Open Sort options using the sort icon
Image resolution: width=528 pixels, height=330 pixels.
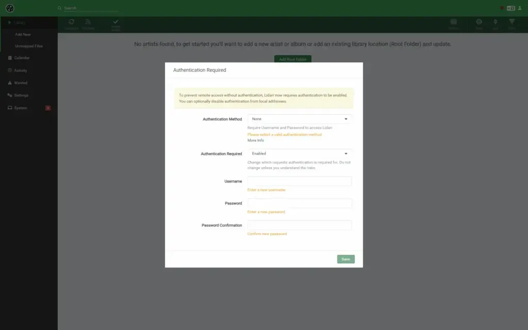(x=494, y=24)
